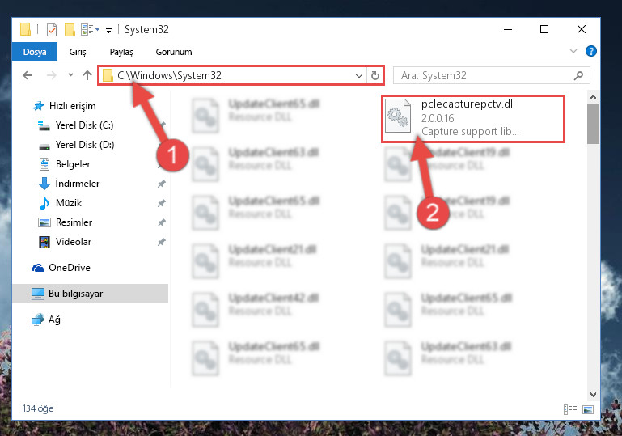Click the search magnifier icon
622x436 pixels.
(578, 75)
